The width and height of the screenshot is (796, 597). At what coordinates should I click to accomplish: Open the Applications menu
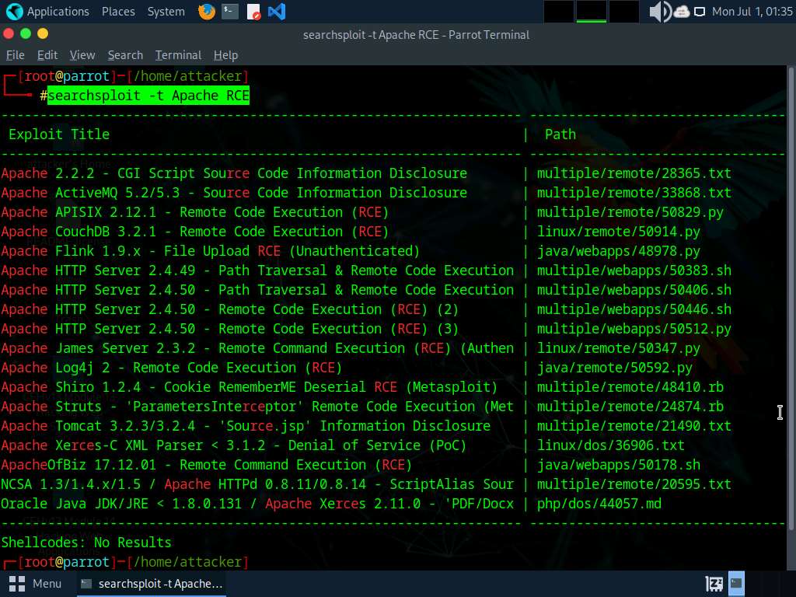pyautogui.click(x=47, y=12)
